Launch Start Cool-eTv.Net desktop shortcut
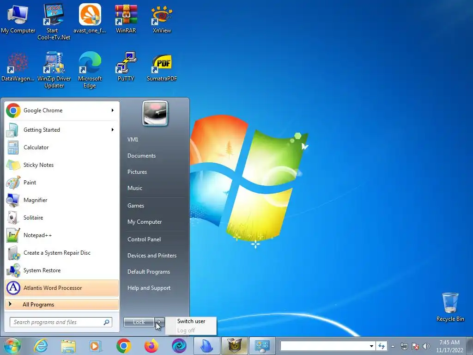This screenshot has height=355, width=473. click(54, 22)
